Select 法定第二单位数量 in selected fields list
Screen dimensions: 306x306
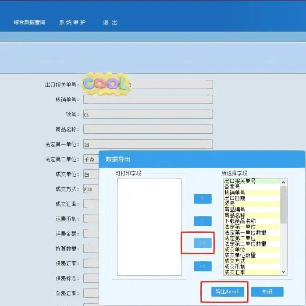pyautogui.click(x=252, y=244)
